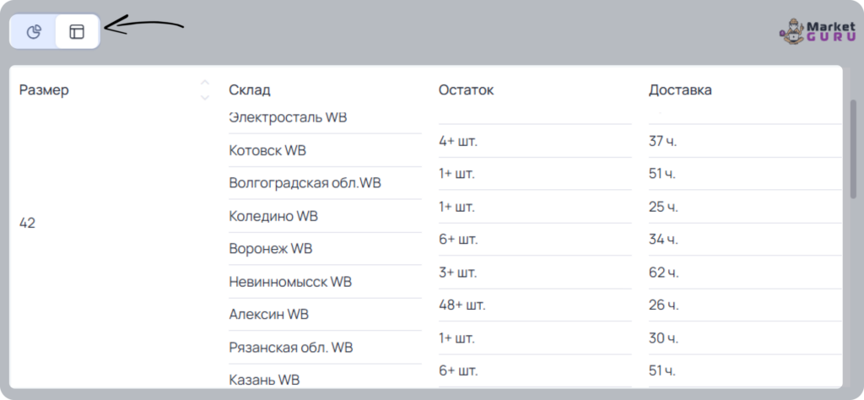Select the Алексин WB warehouse entry
864x400 pixels.
(x=269, y=315)
